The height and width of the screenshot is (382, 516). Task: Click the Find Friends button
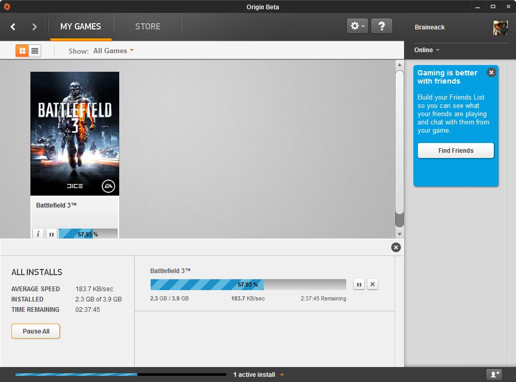[x=456, y=151]
